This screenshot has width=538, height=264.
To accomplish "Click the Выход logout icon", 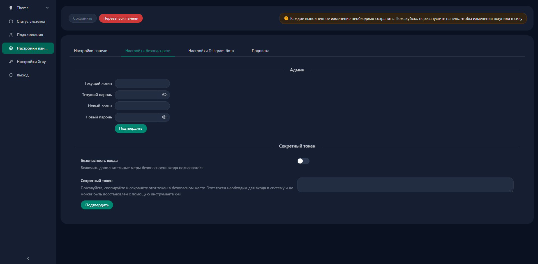I will coord(11,75).
